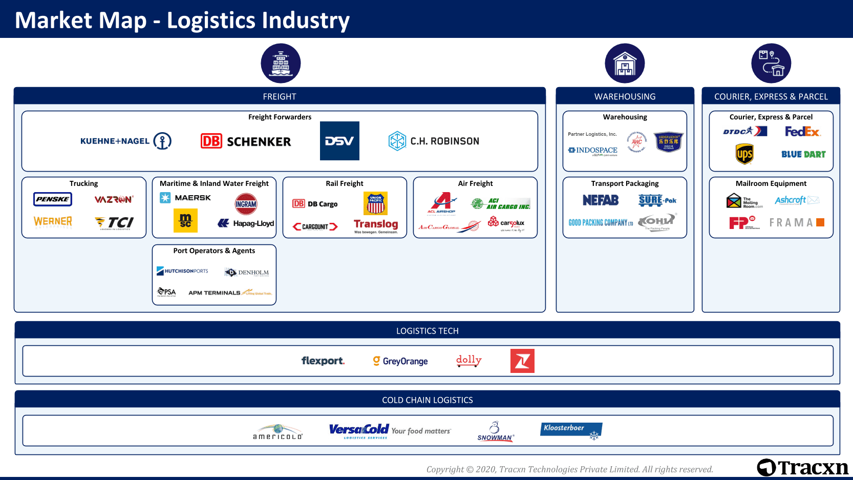Click the WAREHOUSING section header

[x=625, y=96]
